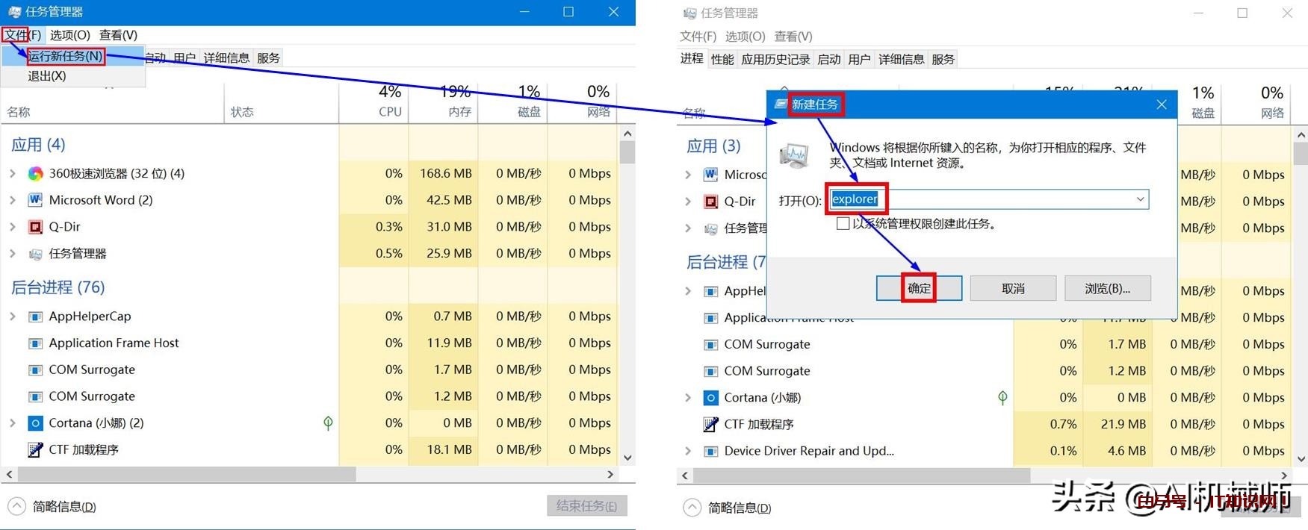Switch to the 性能 tab in right window

pyautogui.click(x=722, y=59)
